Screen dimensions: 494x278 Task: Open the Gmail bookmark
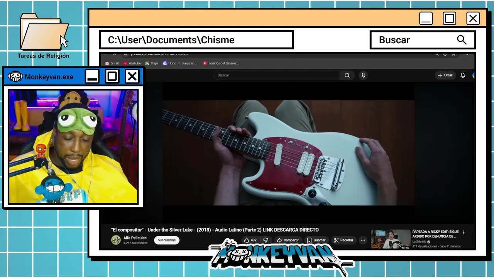112,63
